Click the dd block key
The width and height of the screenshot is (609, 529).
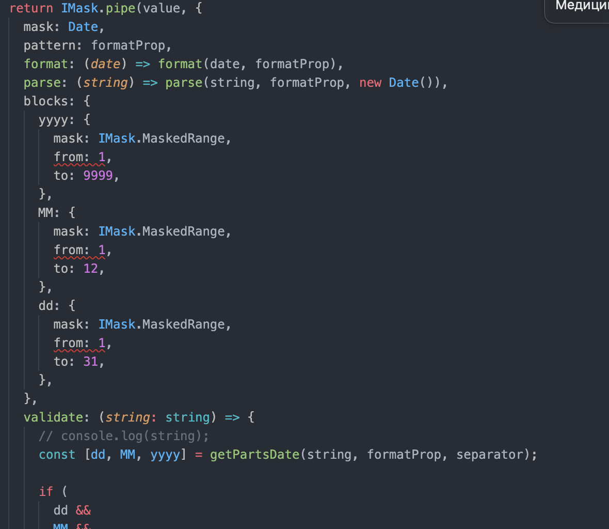coord(44,305)
